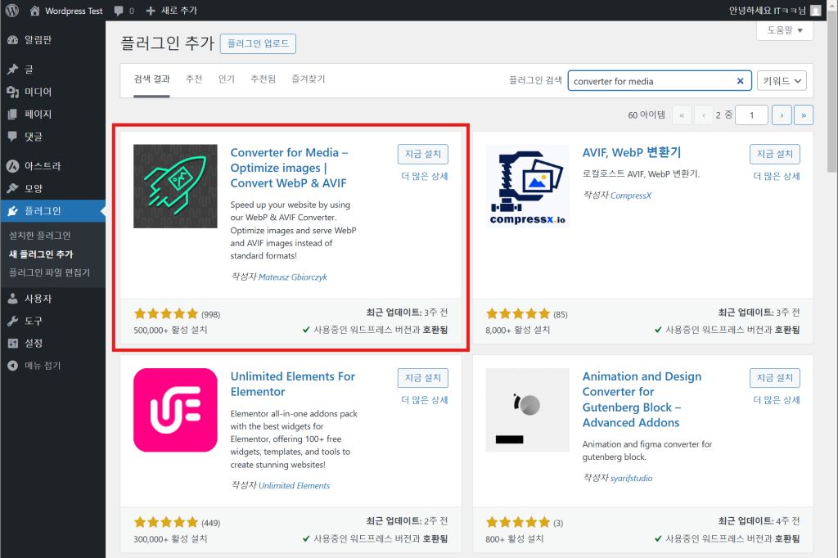838x558 pixels.
Task: Open 더 많은 상세 for Converter for Media
Action: point(425,177)
